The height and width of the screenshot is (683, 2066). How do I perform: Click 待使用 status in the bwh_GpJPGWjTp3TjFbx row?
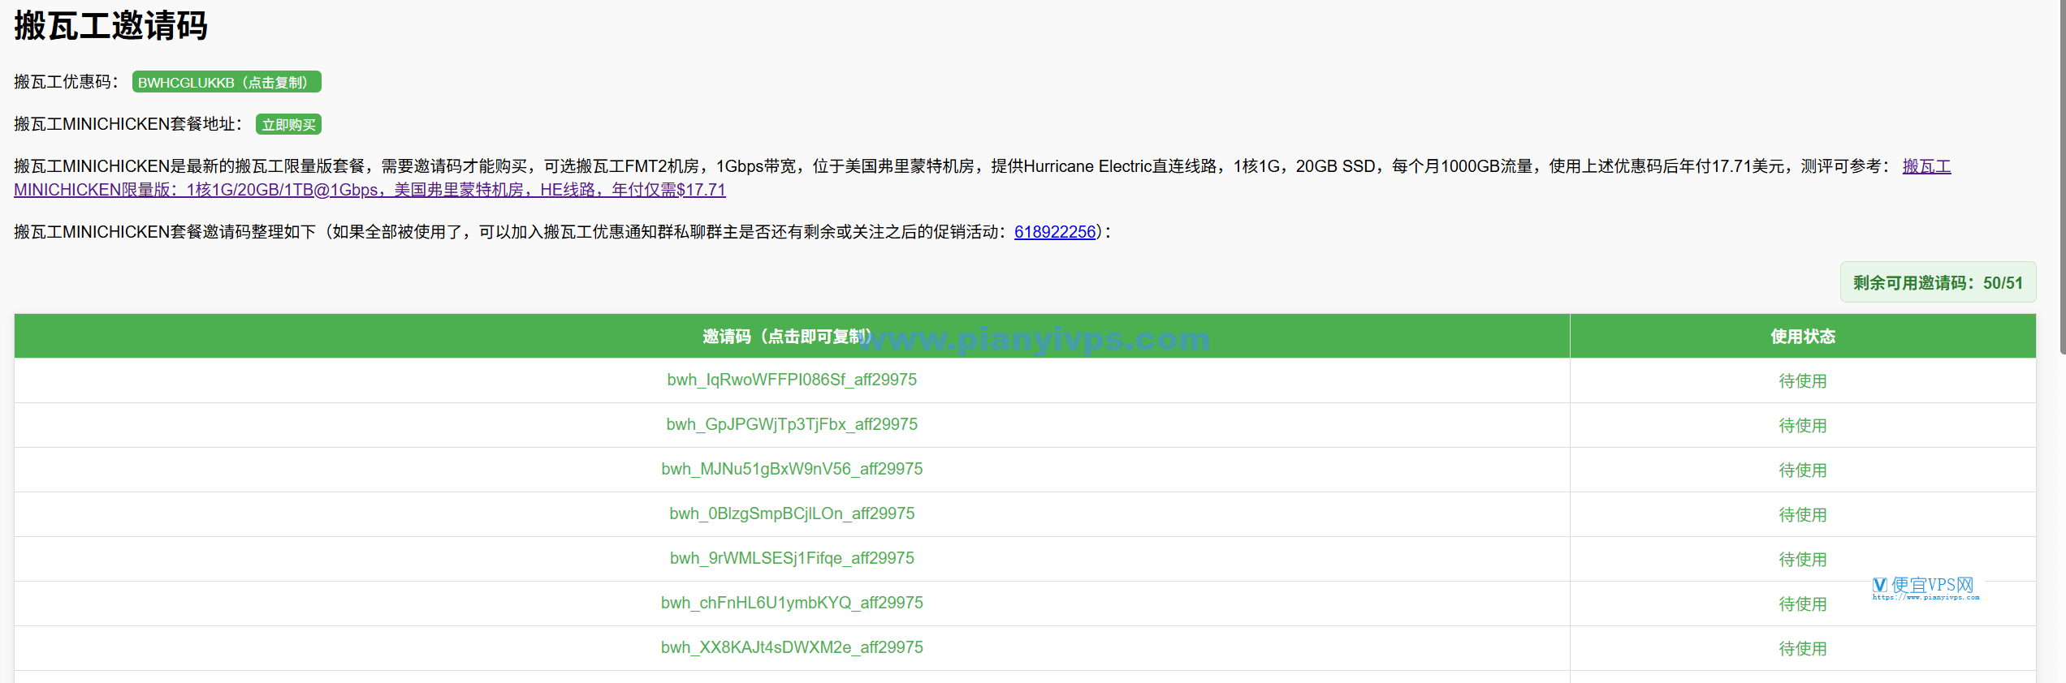click(x=1803, y=425)
